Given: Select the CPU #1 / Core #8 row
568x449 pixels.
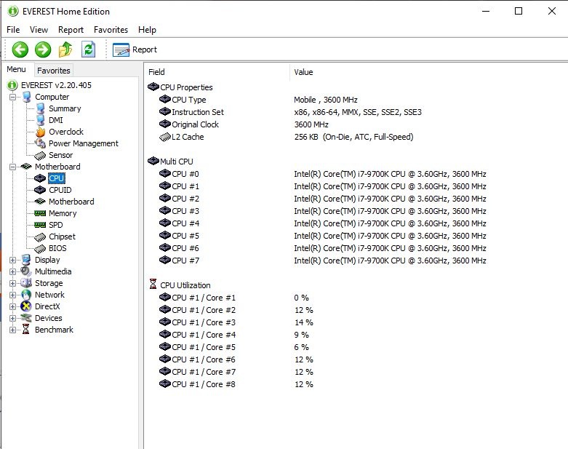Looking at the screenshot, I should pos(204,384).
